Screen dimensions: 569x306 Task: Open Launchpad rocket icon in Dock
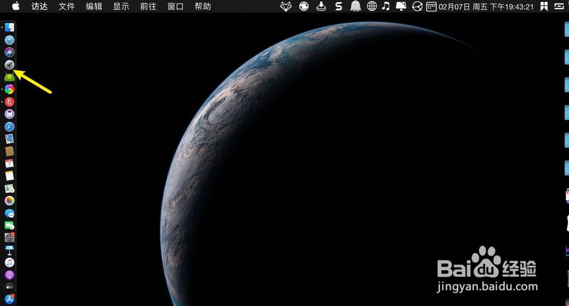(x=10, y=65)
